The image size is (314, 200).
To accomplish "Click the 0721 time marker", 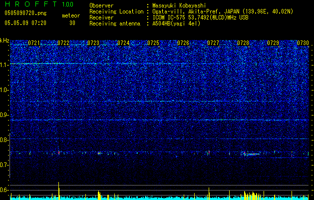I will tap(34, 43).
